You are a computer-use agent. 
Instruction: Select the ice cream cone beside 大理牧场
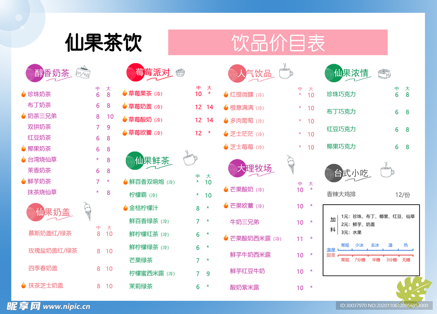(x=291, y=165)
